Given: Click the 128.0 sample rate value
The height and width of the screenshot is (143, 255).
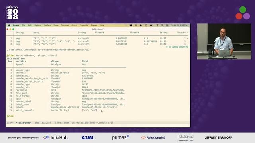Looking at the screenshot, I should 85,87.
